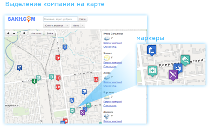
Task: Open the Меню button
Action: pos(76,25)
